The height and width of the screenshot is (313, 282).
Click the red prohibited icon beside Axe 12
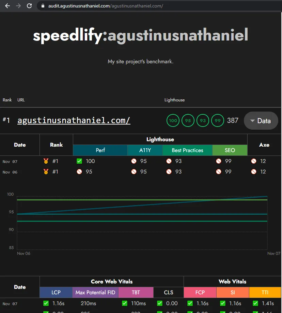pyautogui.click(x=253, y=161)
